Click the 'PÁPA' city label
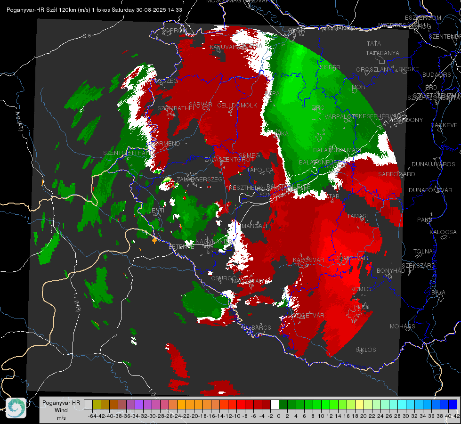Viewport: 461px width, 424px height. pos(272,93)
